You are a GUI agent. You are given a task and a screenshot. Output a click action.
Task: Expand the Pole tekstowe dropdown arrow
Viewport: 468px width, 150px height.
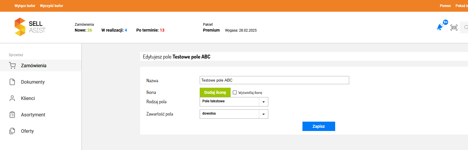[x=264, y=102]
